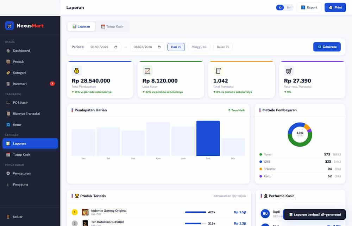
Task: Open the end date calendar picker
Action: 159,47
